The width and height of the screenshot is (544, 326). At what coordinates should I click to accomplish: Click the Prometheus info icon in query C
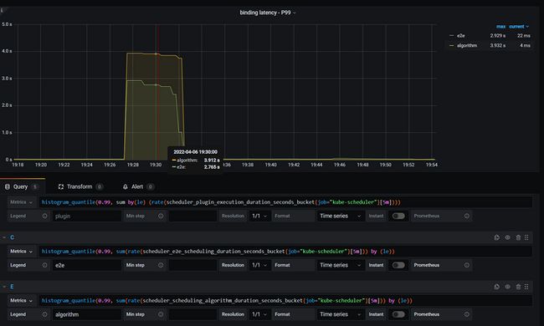(x=467, y=265)
